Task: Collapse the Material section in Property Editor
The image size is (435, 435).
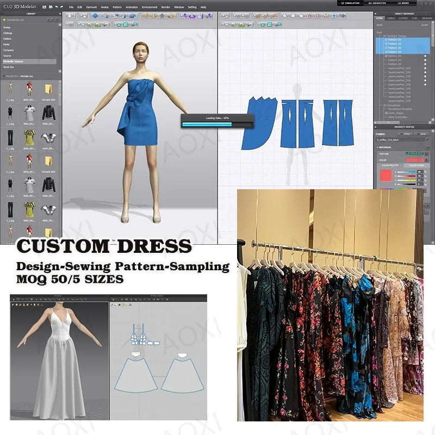Action: (x=377, y=147)
